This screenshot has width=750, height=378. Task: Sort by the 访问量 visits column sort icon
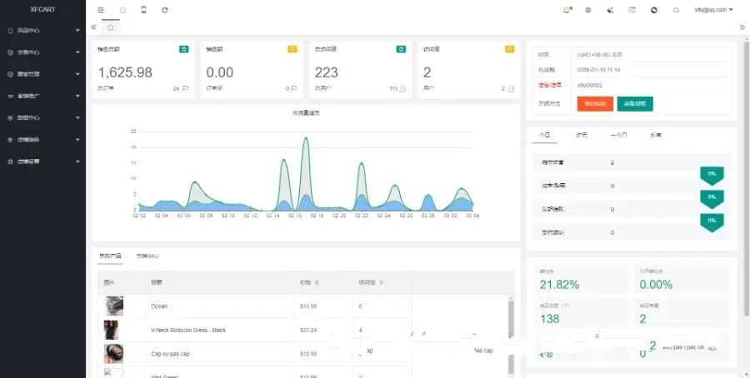[x=381, y=282]
